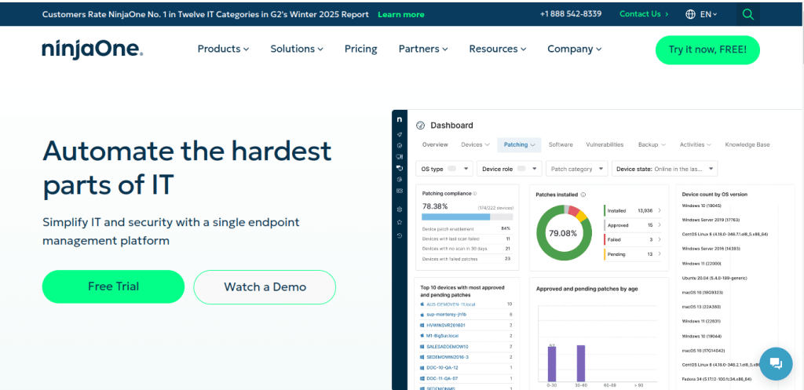Click the Dashboard gauge icon beside the title
Image resolution: width=804 pixels, height=390 pixels.
click(420, 126)
